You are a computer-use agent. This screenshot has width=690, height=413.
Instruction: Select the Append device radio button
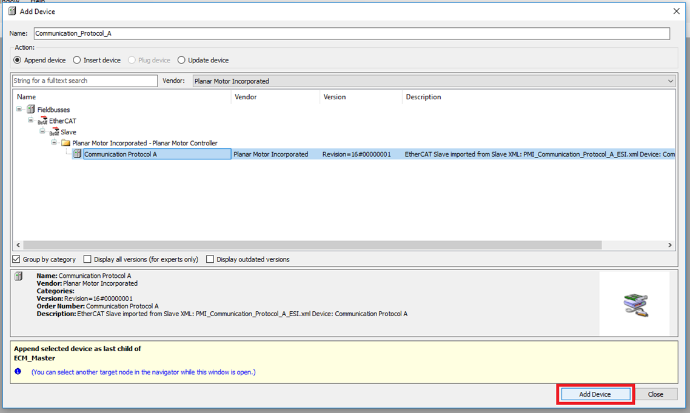tap(18, 60)
